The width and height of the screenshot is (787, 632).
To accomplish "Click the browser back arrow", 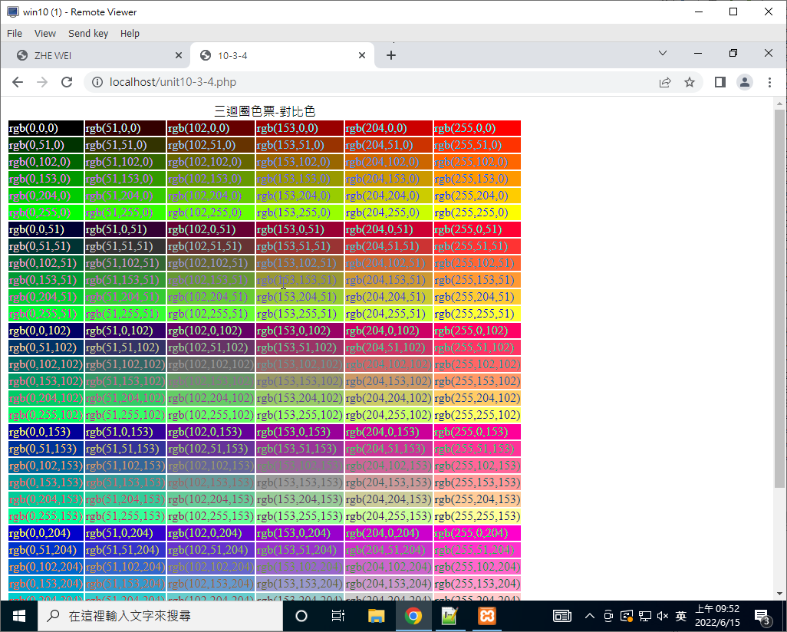I will (x=18, y=82).
